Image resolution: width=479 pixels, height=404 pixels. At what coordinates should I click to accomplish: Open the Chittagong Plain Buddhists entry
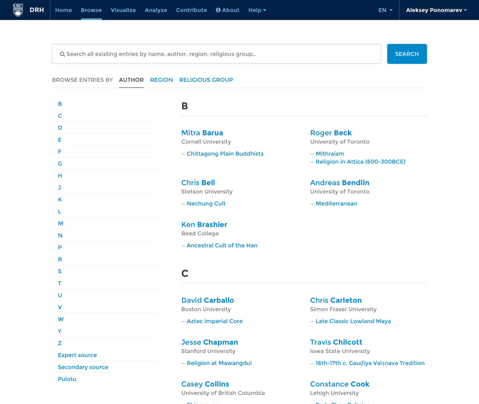tap(225, 154)
